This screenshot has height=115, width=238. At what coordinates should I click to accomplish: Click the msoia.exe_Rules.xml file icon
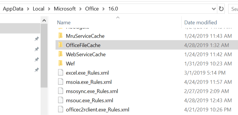[60, 82]
